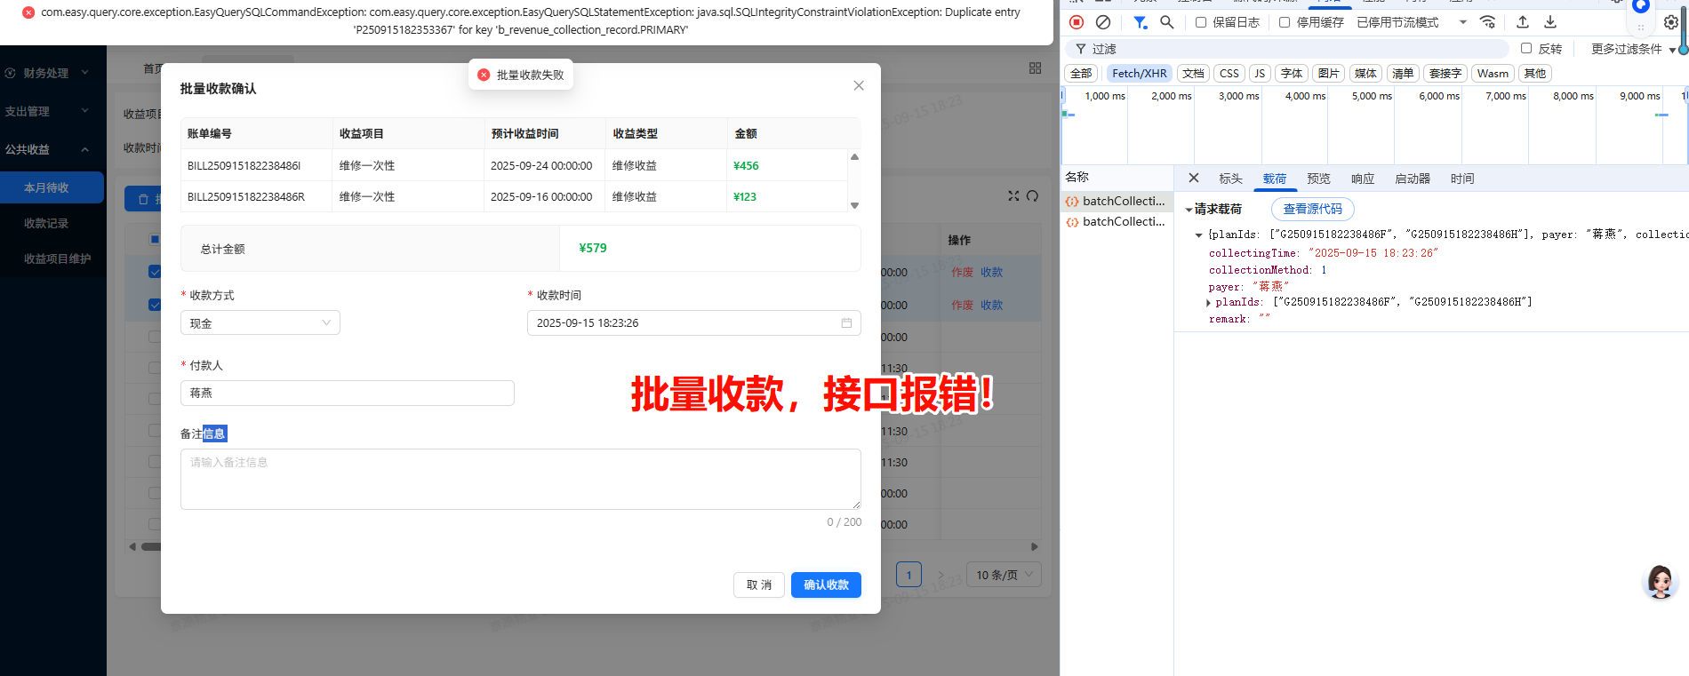Select second batchCollecti... request row

coord(1117,222)
